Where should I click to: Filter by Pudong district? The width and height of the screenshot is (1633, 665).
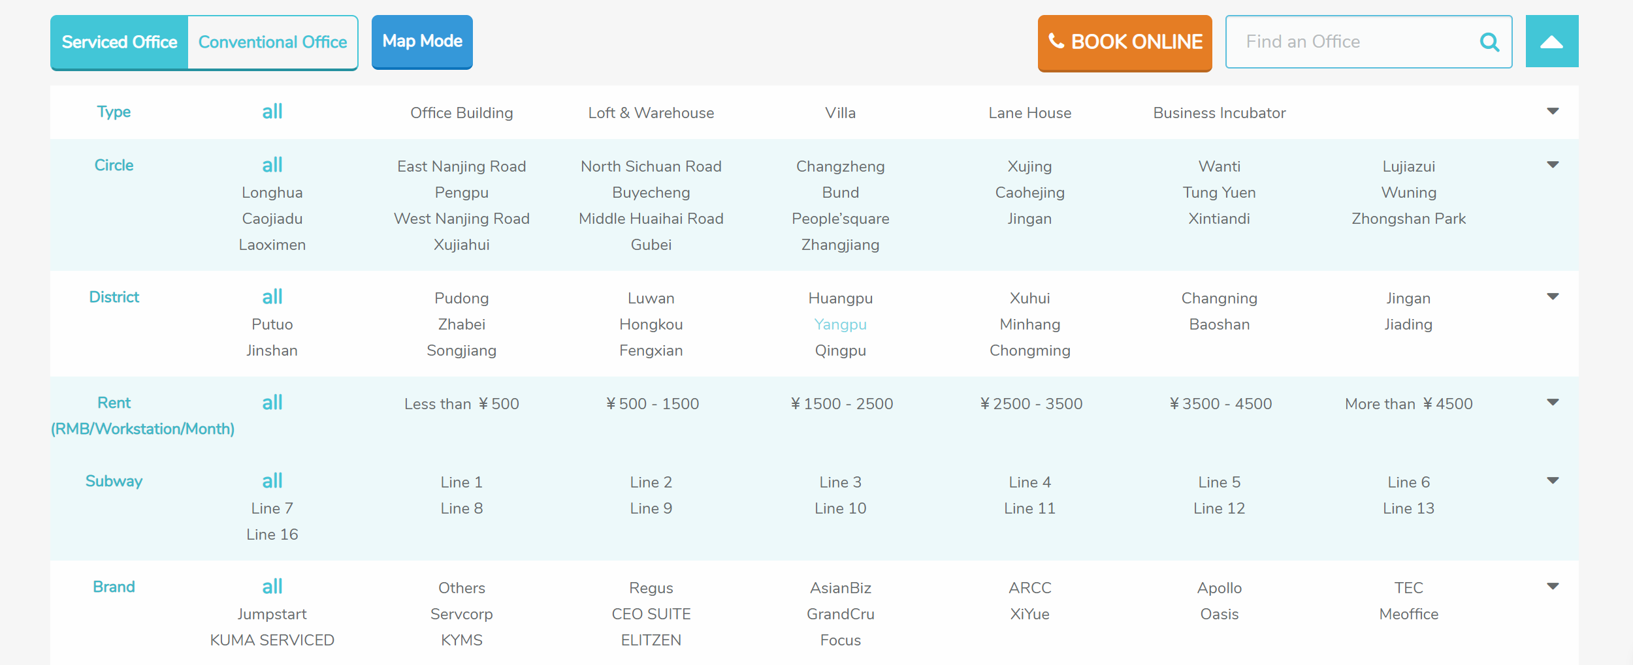tap(462, 298)
